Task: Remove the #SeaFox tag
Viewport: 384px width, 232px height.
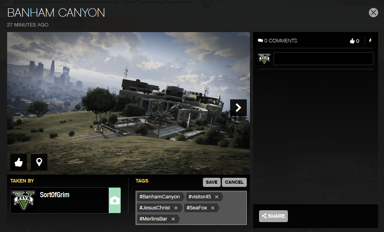Action: 213,208
